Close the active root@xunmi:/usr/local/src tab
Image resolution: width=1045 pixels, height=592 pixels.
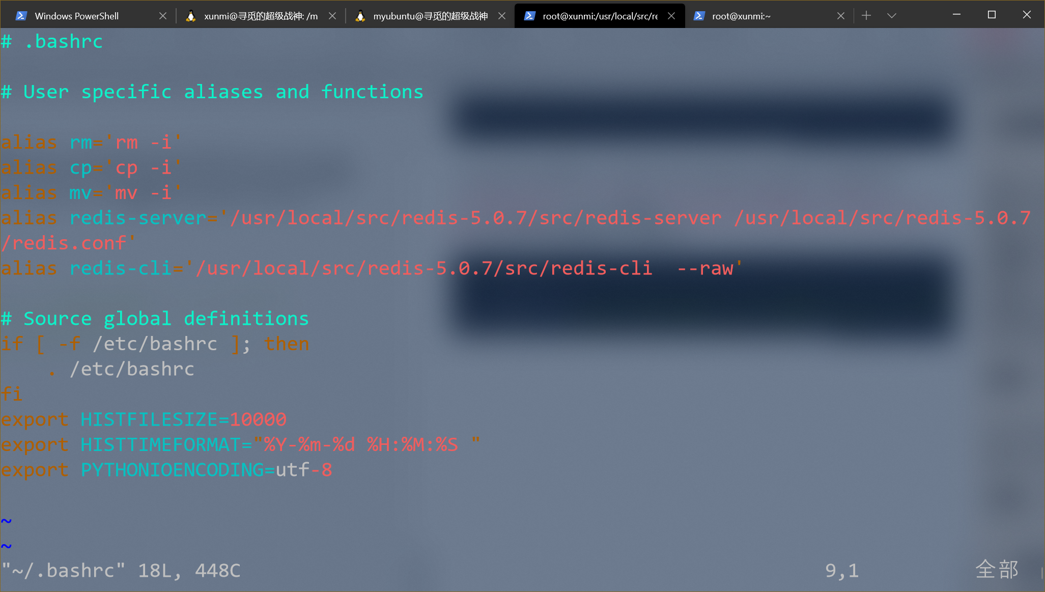671,16
